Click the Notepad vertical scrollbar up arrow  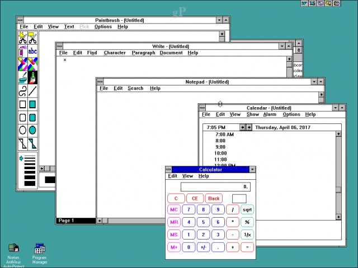(x=321, y=95)
